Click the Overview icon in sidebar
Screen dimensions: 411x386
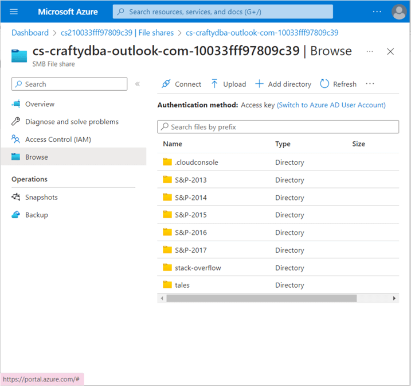coord(15,104)
